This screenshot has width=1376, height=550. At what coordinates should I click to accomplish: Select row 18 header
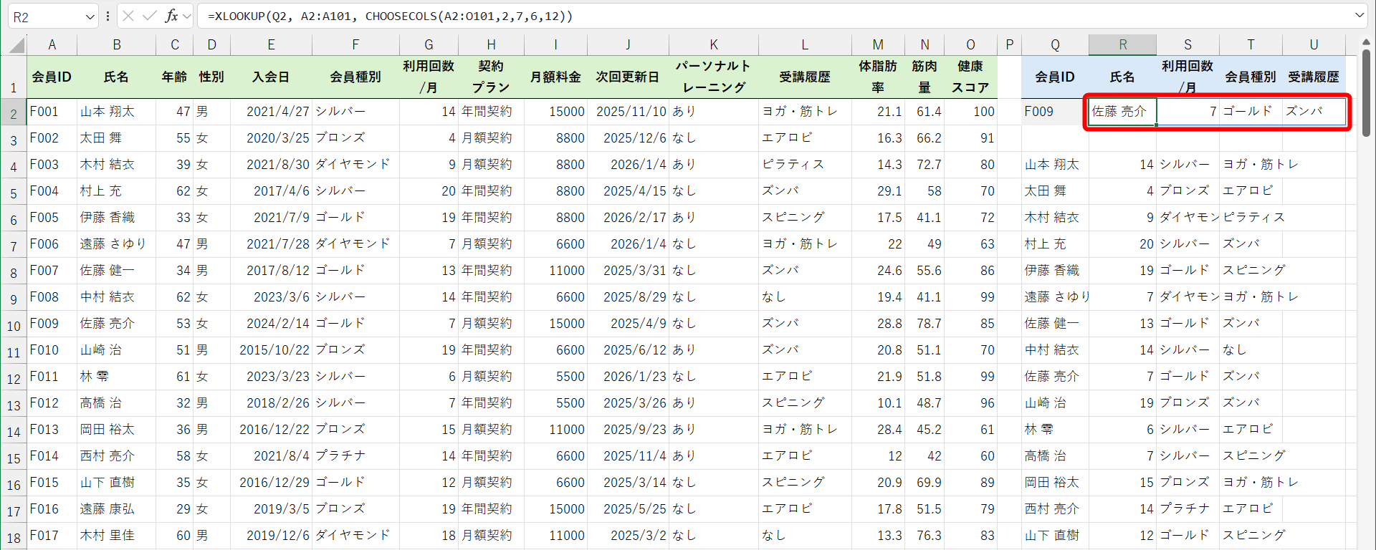point(14,536)
